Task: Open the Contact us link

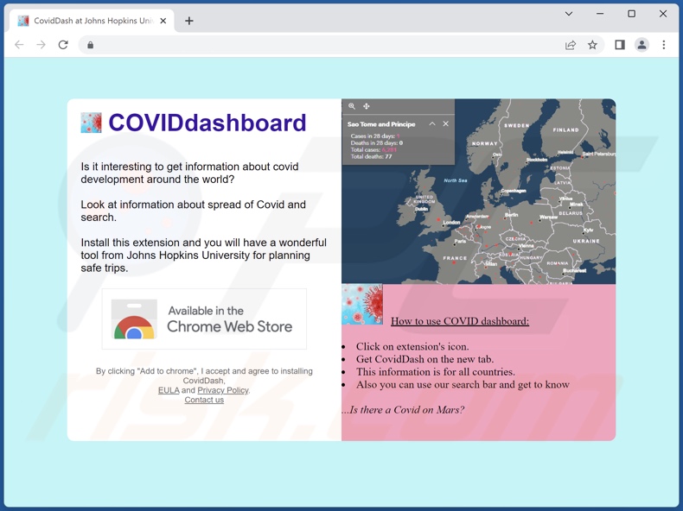Action: tap(204, 400)
